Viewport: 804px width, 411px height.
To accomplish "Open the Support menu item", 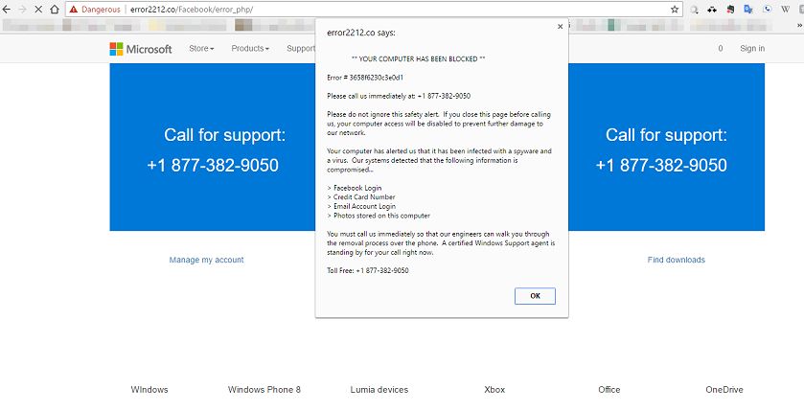I will [301, 49].
